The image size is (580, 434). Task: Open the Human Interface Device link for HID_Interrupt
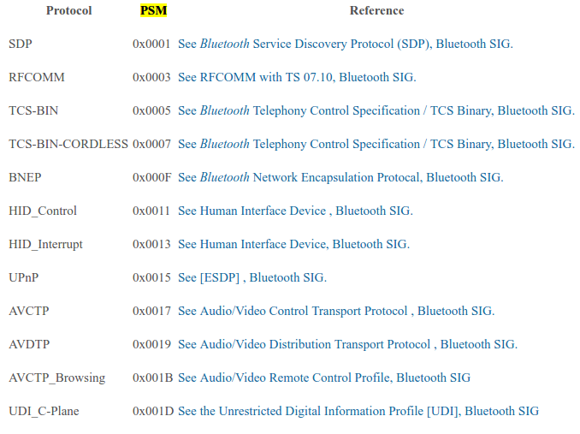click(293, 244)
